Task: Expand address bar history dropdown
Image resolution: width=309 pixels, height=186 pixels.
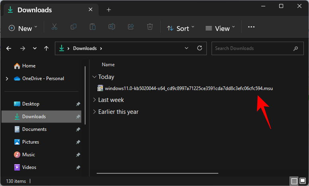Action: pos(187,48)
